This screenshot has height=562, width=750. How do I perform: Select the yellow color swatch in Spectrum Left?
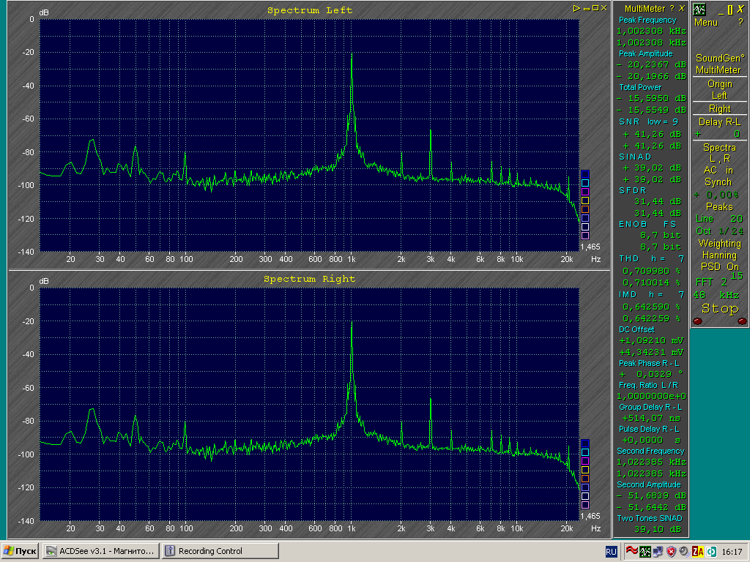[x=584, y=200]
